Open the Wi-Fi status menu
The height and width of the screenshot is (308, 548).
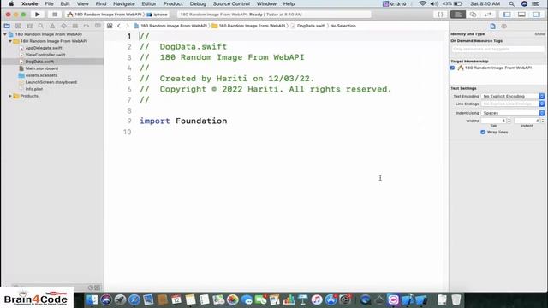(422, 3)
